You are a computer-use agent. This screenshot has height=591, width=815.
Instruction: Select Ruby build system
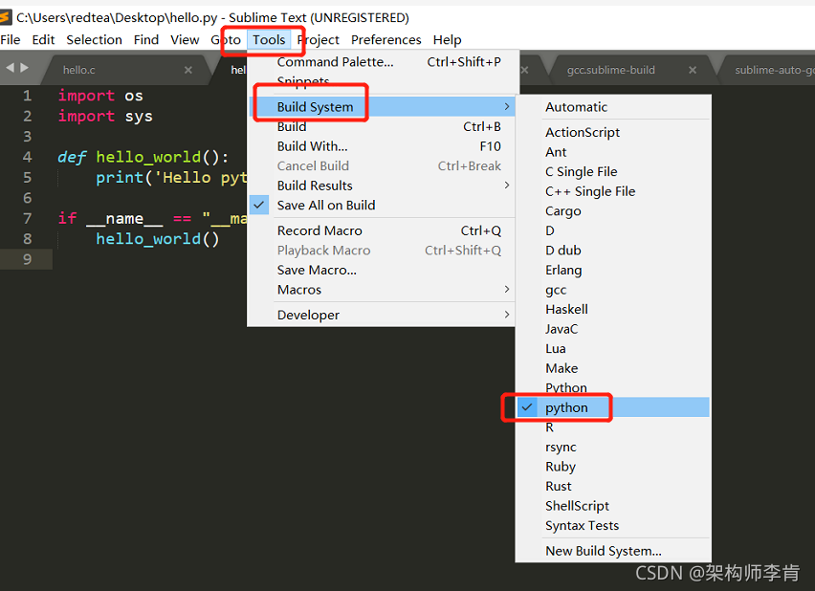(x=613, y=467)
